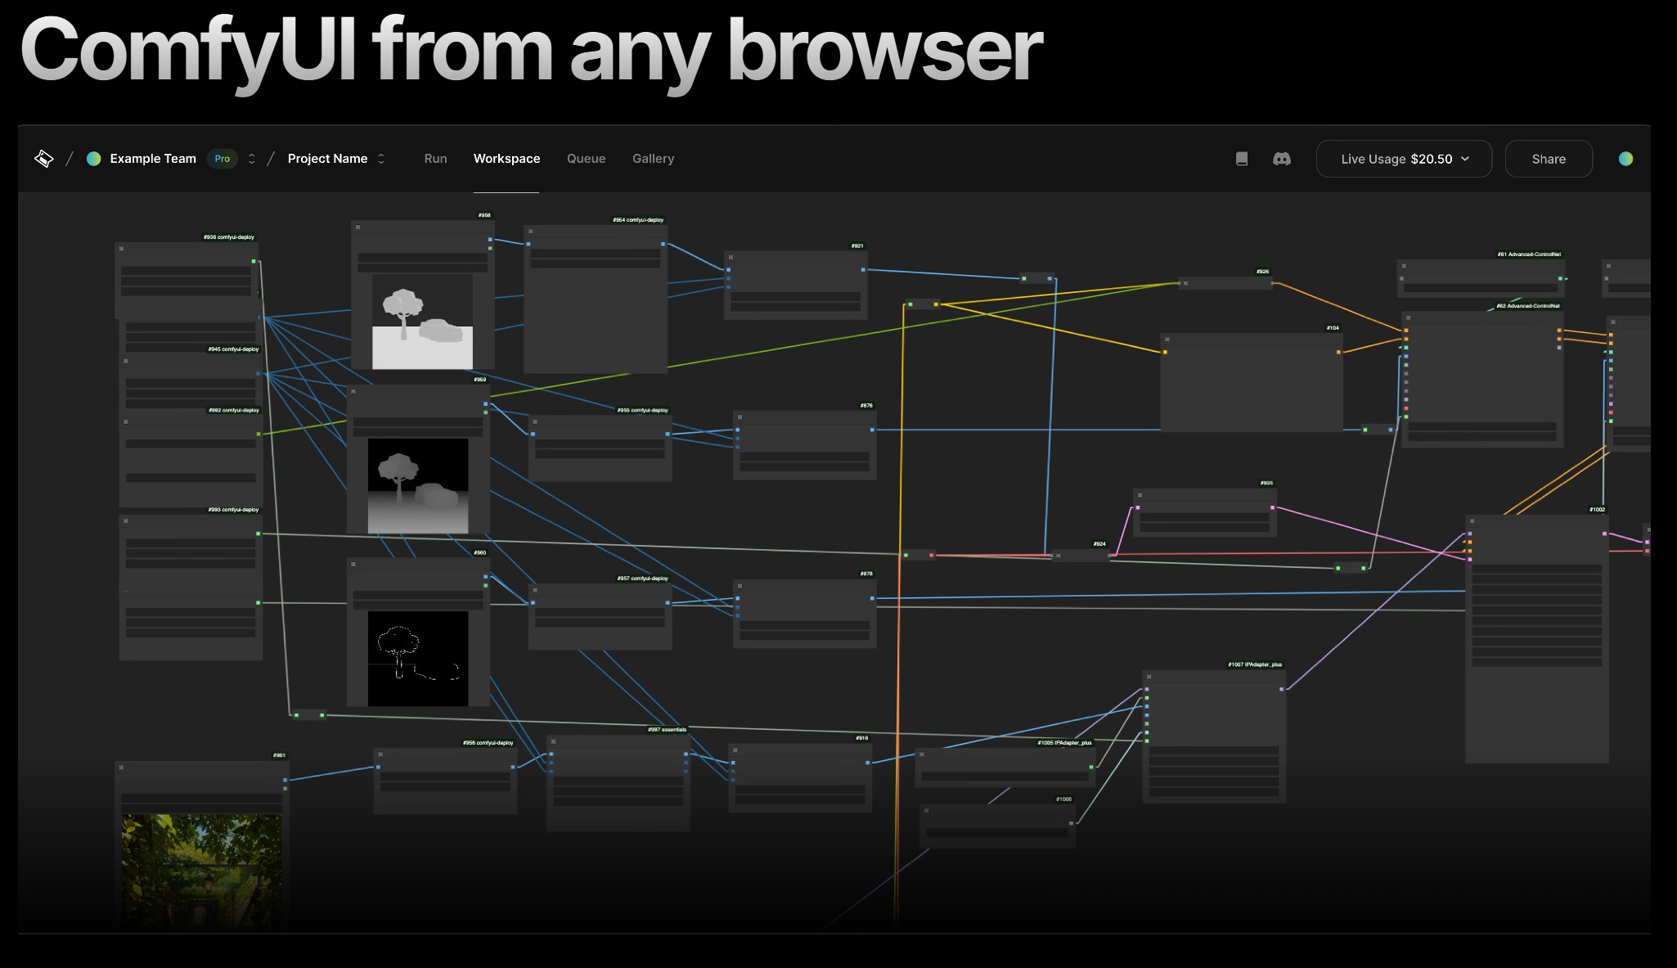
Task: Click blue output port of node #876
Action: tap(872, 430)
